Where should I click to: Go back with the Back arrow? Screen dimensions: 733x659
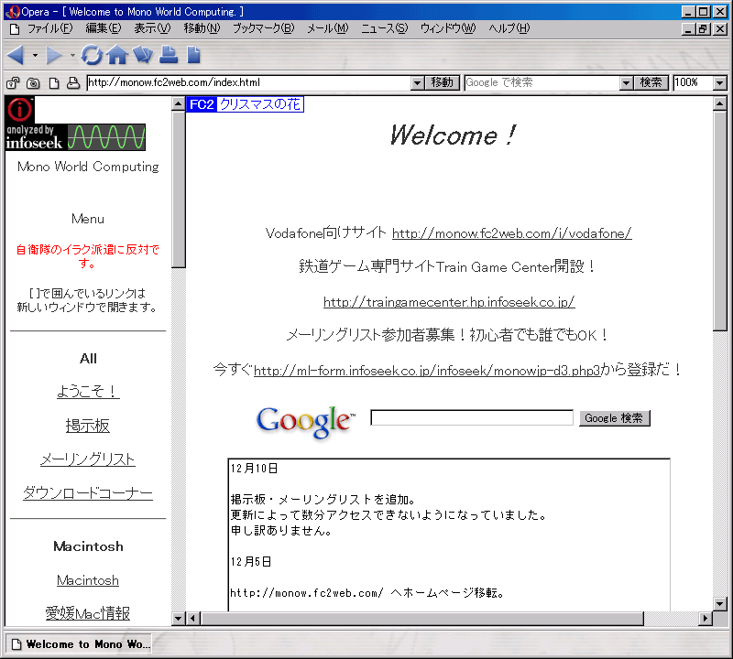16,55
